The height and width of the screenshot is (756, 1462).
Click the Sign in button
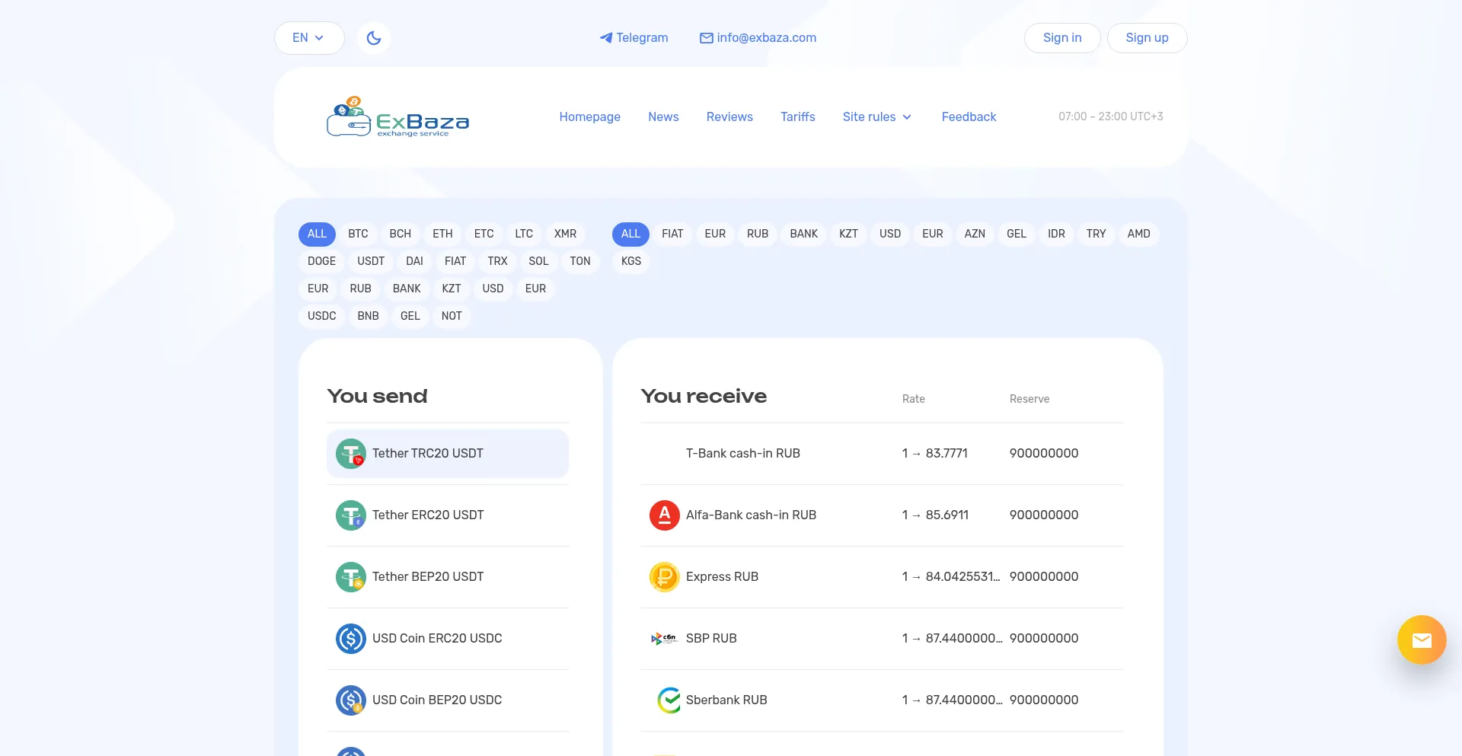coord(1061,38)
